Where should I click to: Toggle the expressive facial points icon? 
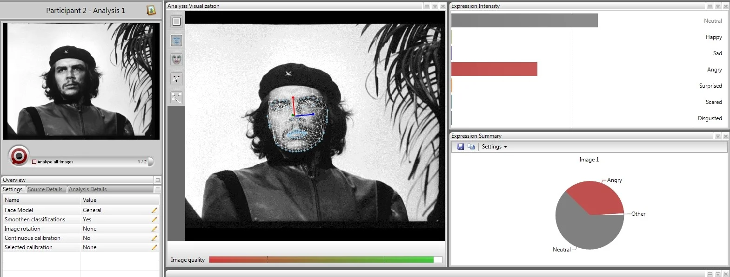(x=176, y=78)
